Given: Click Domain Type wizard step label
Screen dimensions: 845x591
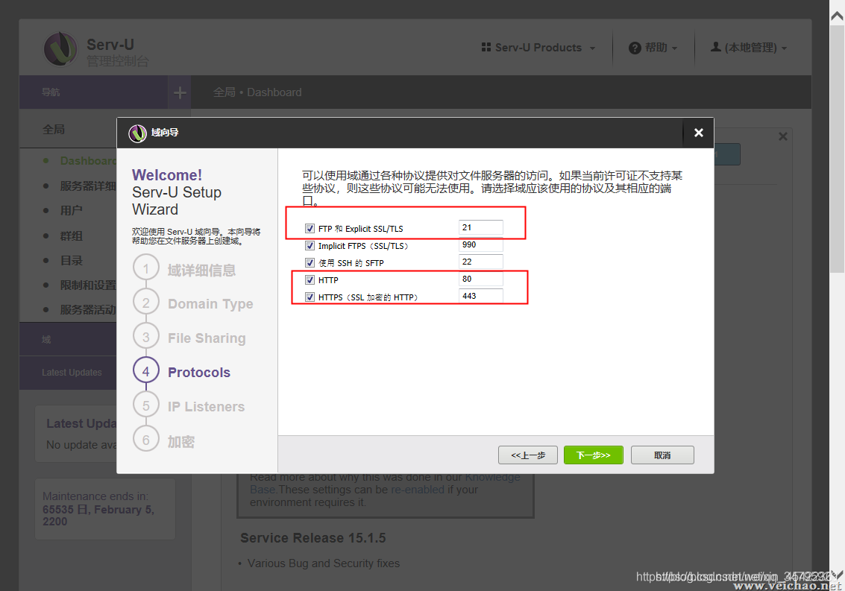Looking at the screenshot, I should coord(210,304).
